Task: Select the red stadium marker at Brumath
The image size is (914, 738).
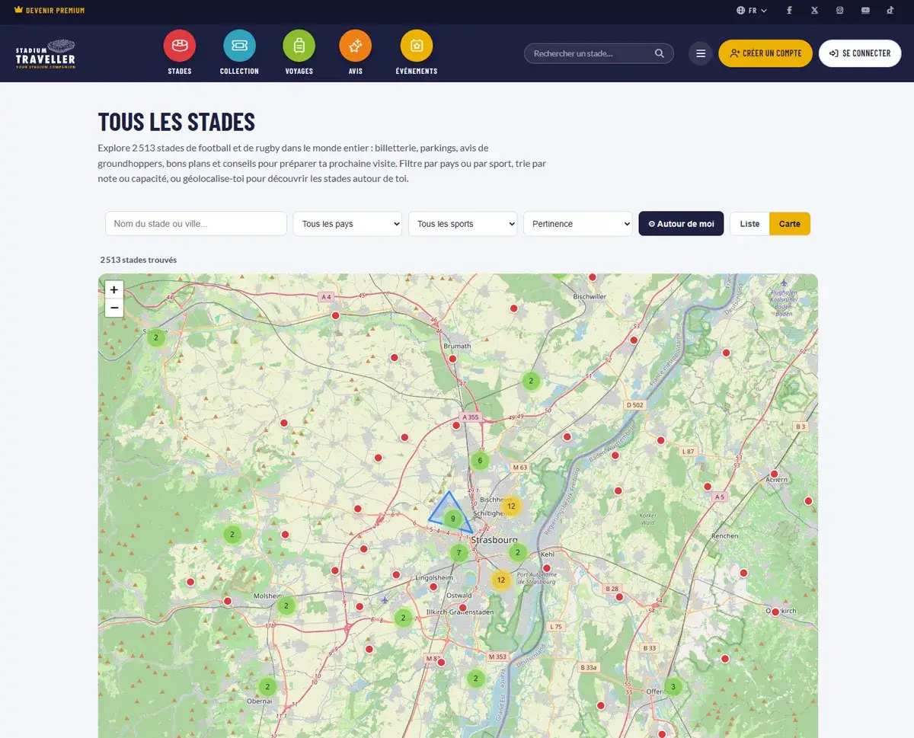Action: pos(452,358)
